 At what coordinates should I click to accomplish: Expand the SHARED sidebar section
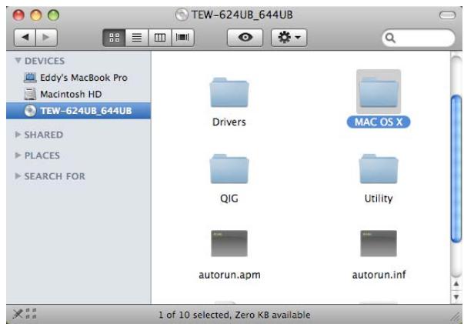click(18, 135)
